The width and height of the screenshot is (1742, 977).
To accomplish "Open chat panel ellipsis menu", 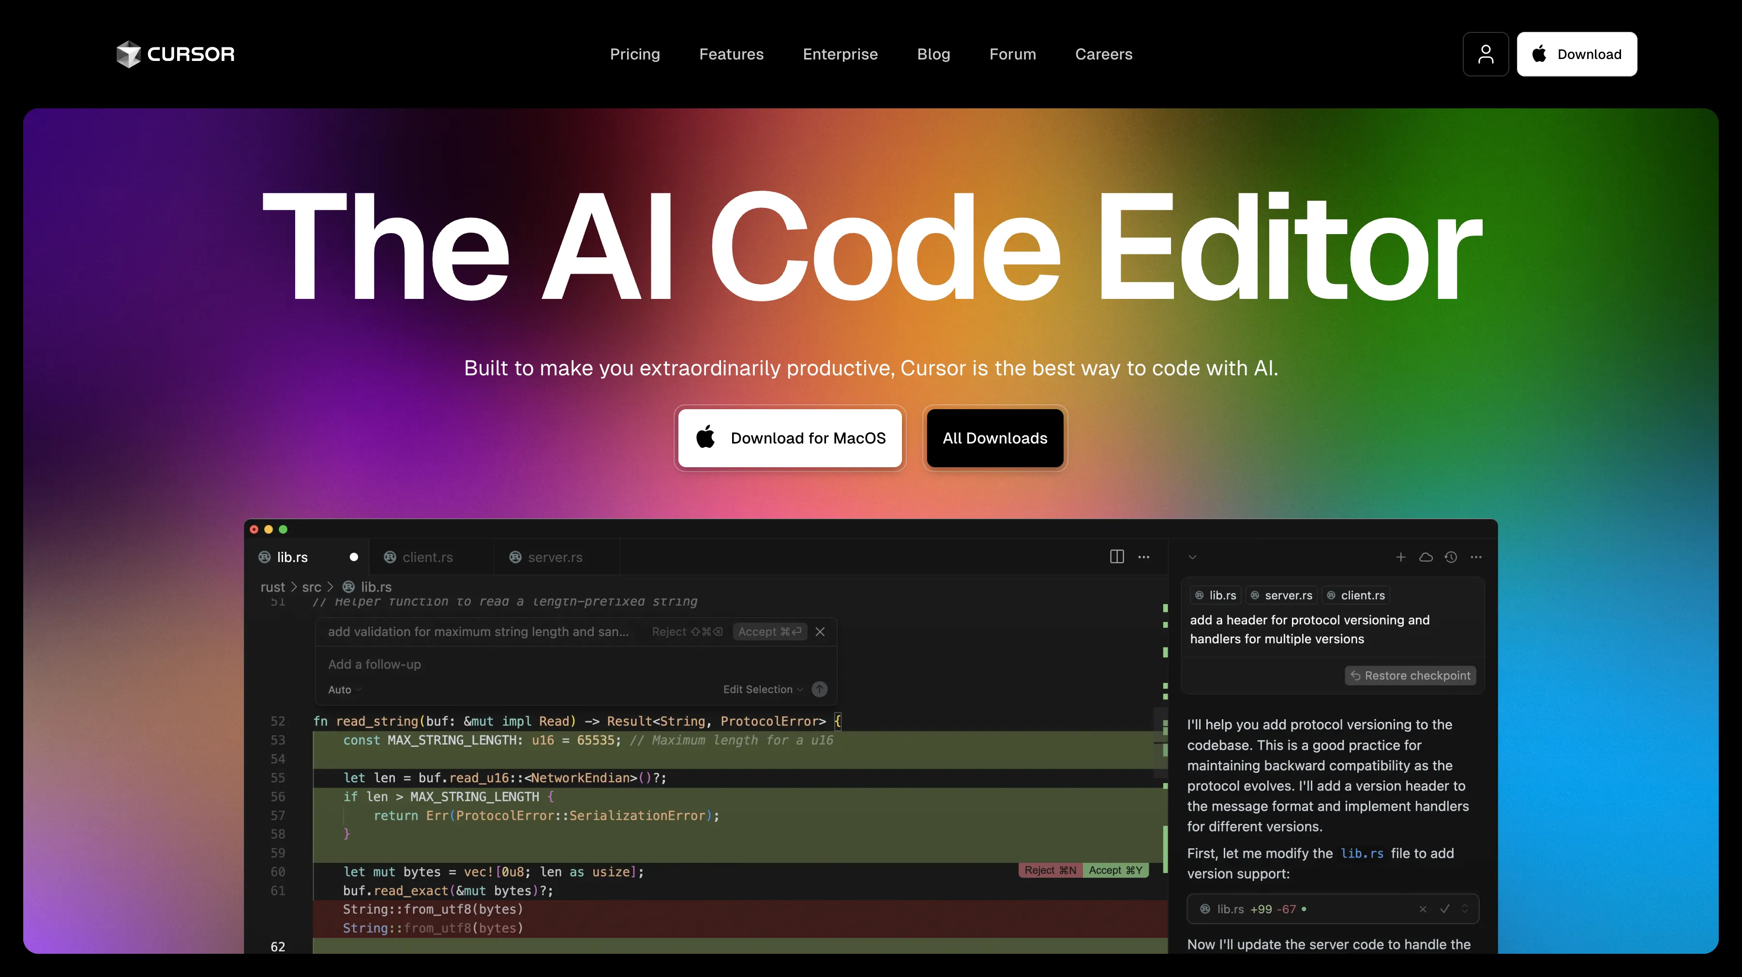I will click(1476, 557).
